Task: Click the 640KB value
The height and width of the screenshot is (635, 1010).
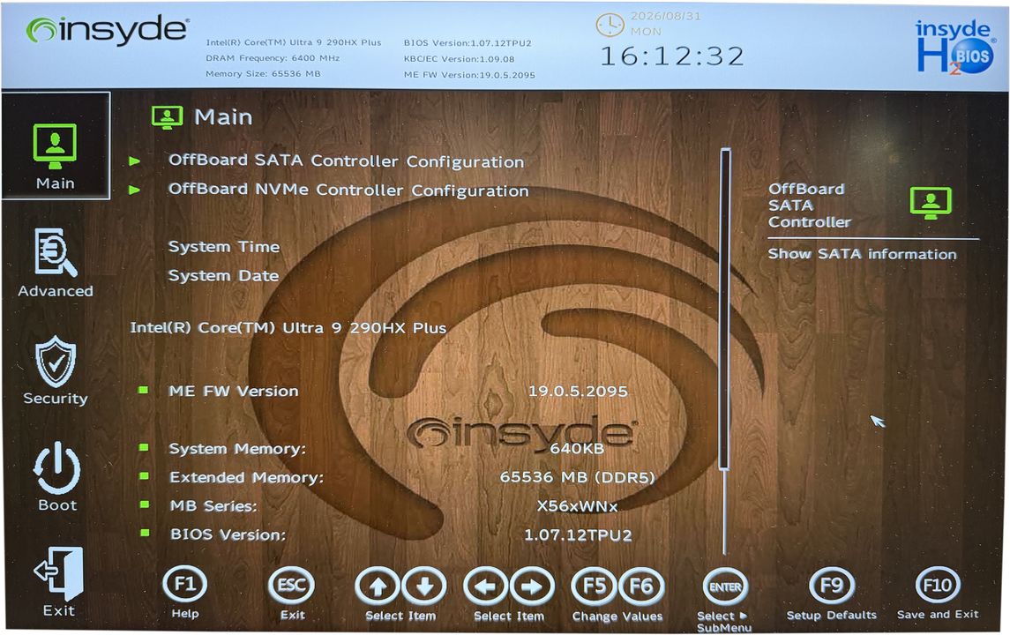Action: click(x=577, y=448)
